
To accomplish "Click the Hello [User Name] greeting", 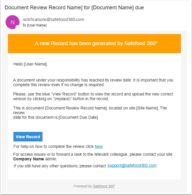I will pos(30,64).
